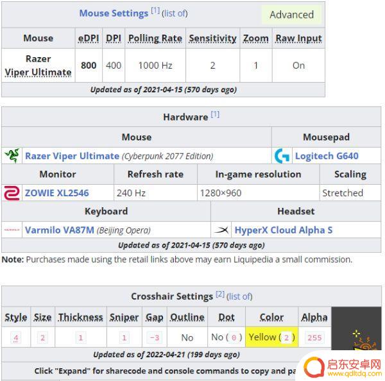Click the crosshair Style header

tap(16, 317)
